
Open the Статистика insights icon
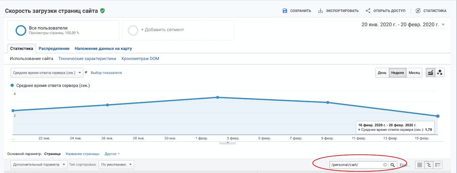[418, 11]
